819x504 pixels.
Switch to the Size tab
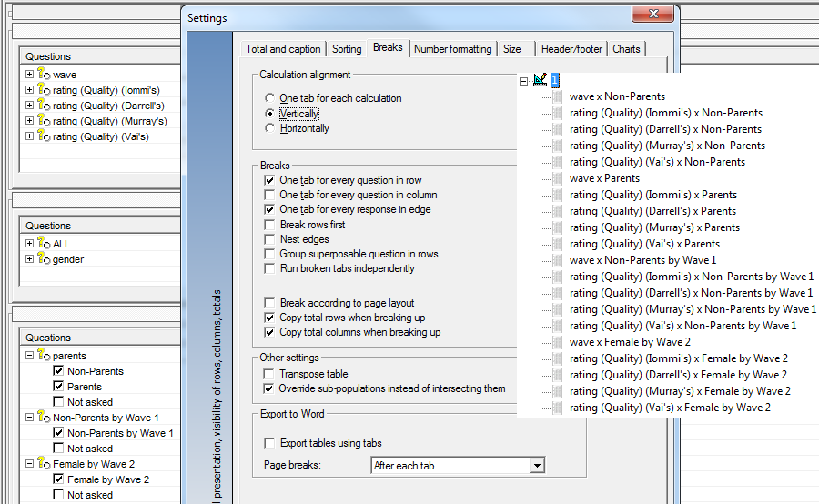511,49
